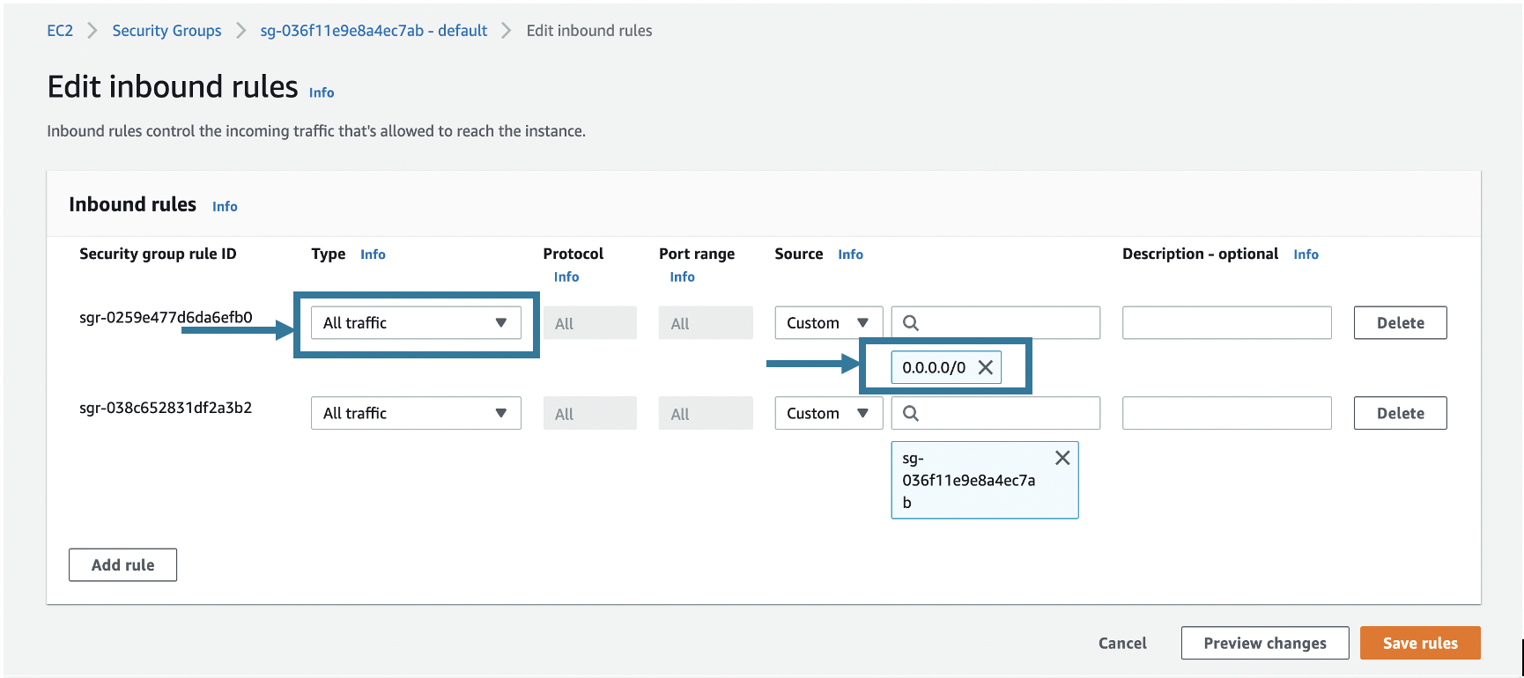Open Info link for Type column
Viewport: 1524px width, 678px height.
point(373,254)
